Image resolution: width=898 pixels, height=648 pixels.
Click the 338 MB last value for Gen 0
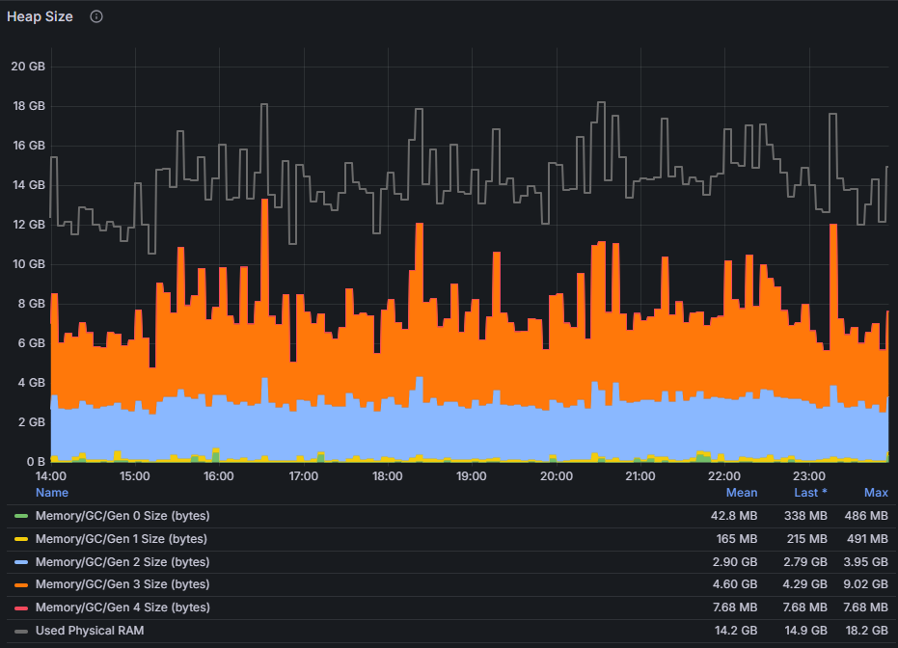tap(805, 516)
